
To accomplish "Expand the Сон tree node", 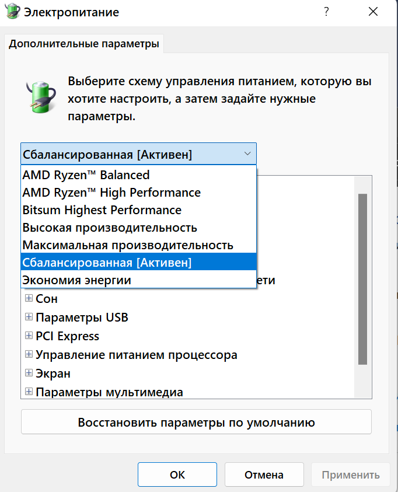I will click(x=29, y=299).
